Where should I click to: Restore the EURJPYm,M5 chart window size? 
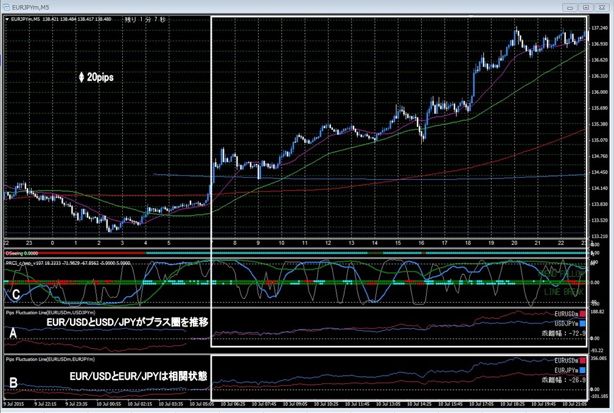point(586,7)
